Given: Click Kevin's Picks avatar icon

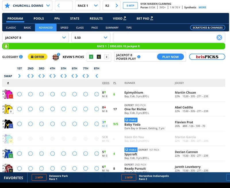Looking at the screenshot, I should (x=56, y=57).
